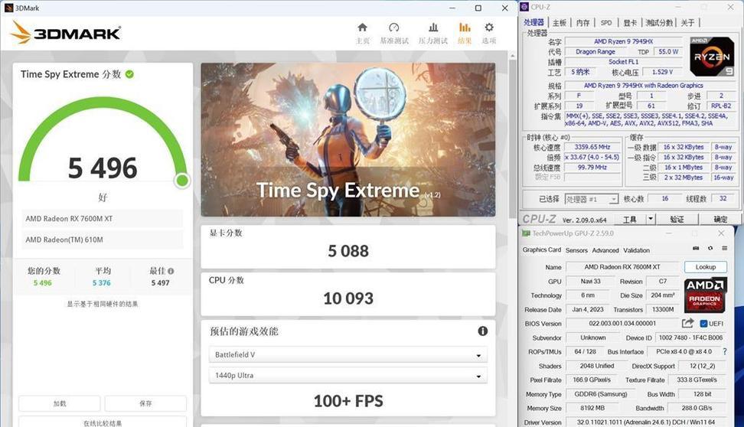
Task: Open the 1440p Ultra quality dropdown
Action: pos(348,375)
